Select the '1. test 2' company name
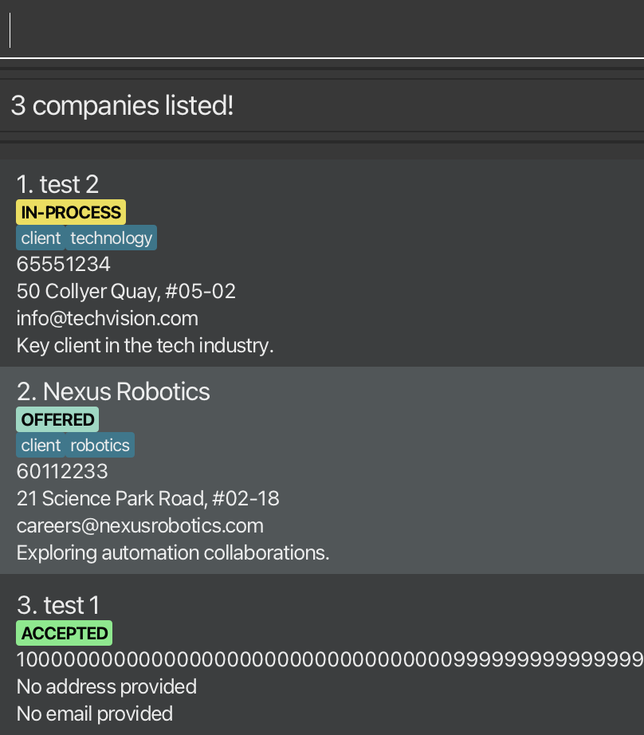 (x=57, y=184)
